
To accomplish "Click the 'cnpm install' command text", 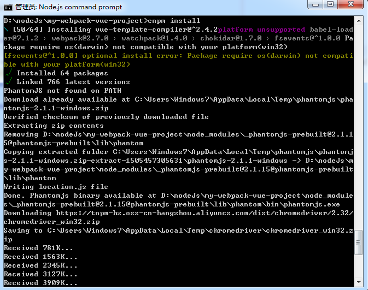I will click(174, 21).
